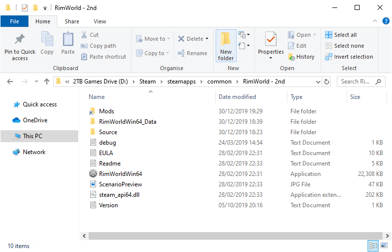
Task: Open the View ribbon tab
Action: [100, 21]
